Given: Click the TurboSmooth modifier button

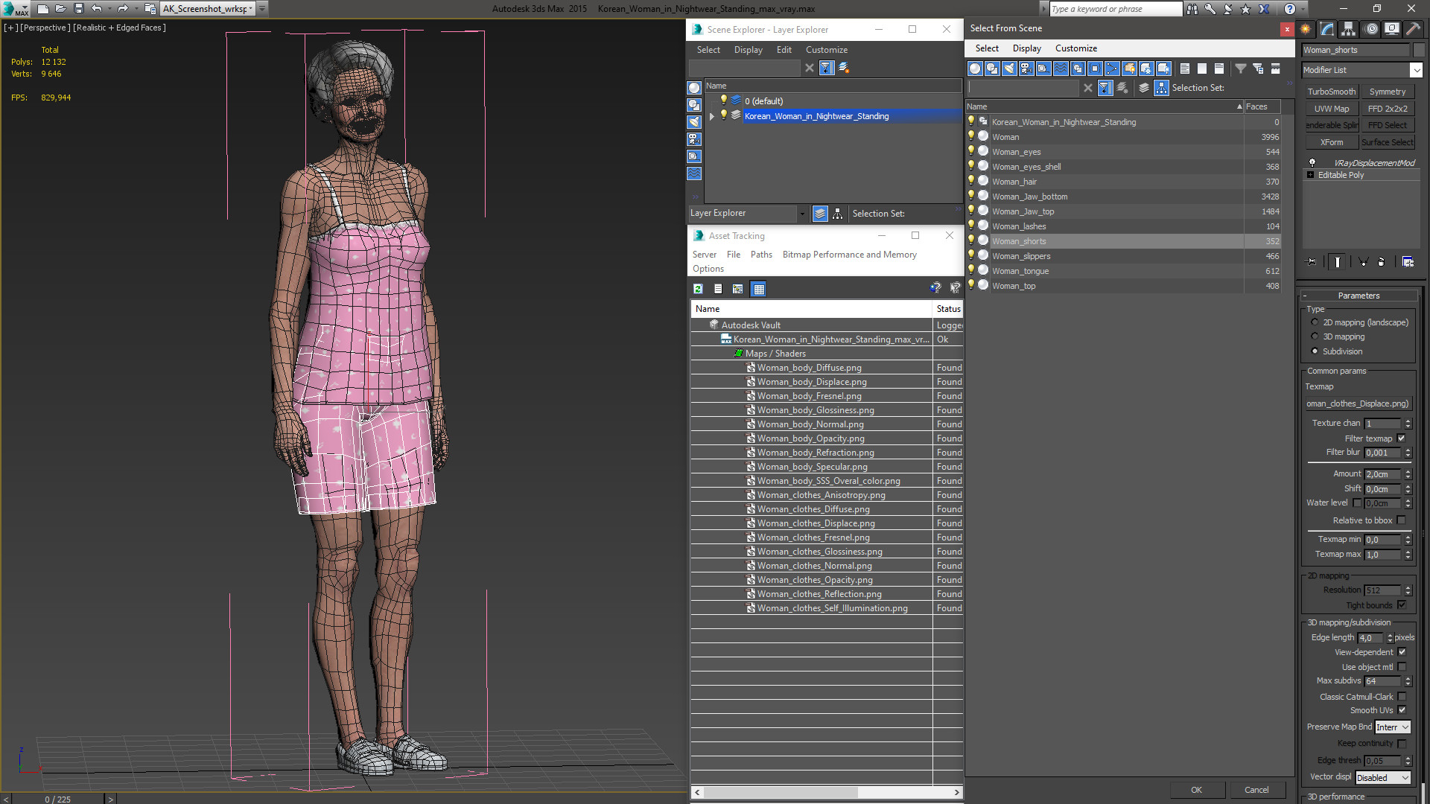Looking at the screenshot, I should pos(1331,92).
